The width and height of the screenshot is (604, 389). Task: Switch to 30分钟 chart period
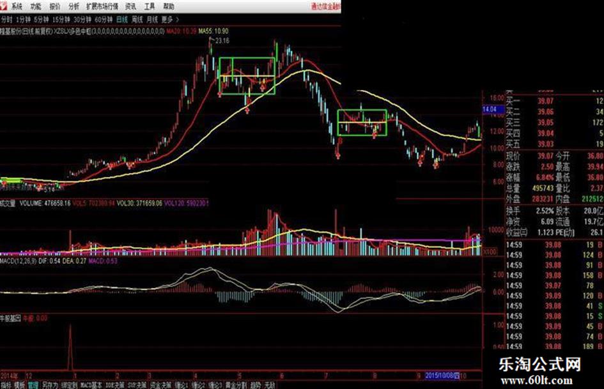point(82,19)
